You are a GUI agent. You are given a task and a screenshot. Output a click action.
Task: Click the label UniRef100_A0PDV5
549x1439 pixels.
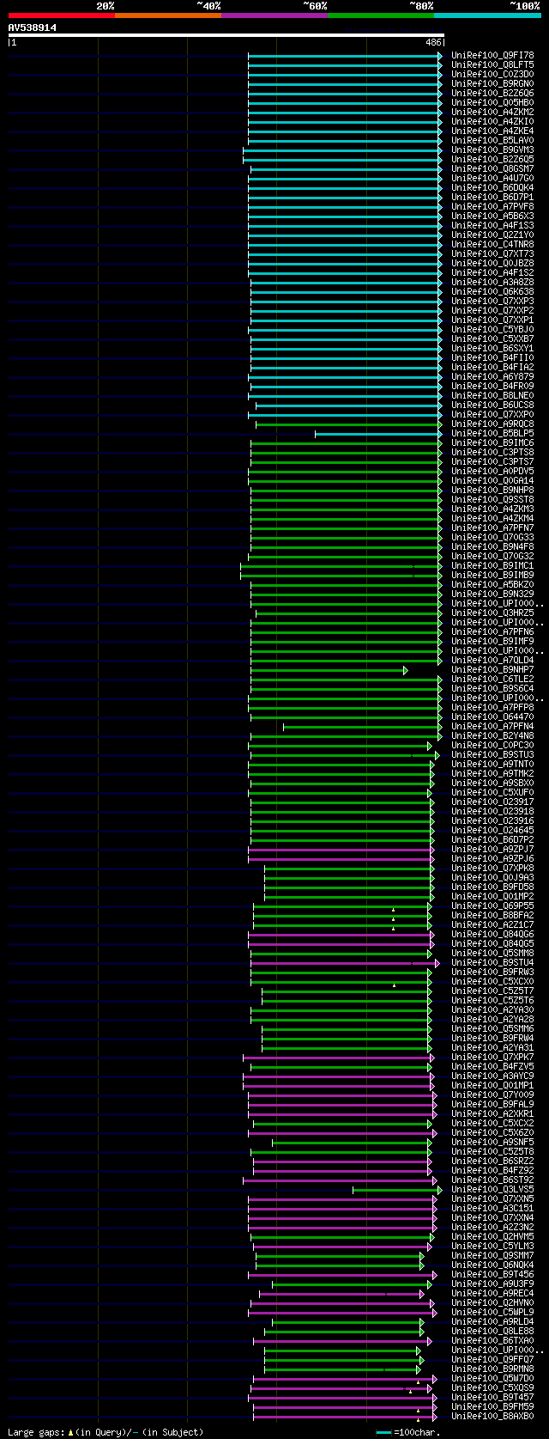492,472
